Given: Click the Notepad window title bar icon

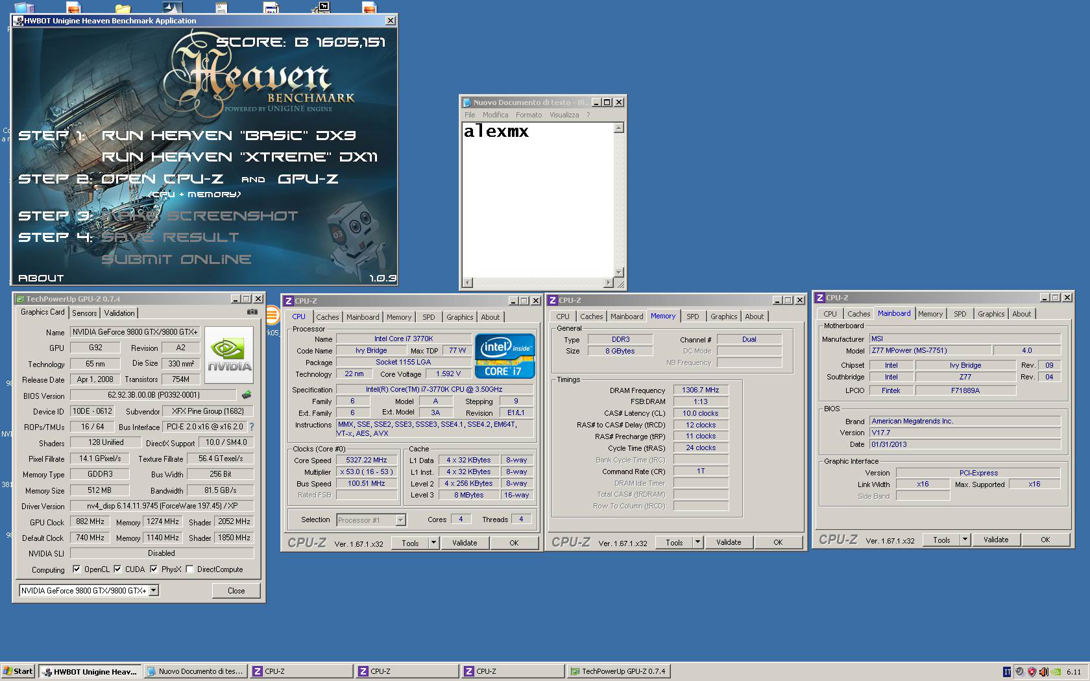Looking at the screenshot, I should click(466, 102).
